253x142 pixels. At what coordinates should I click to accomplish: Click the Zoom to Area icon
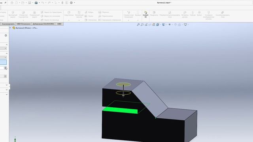(x=142, y=24)
